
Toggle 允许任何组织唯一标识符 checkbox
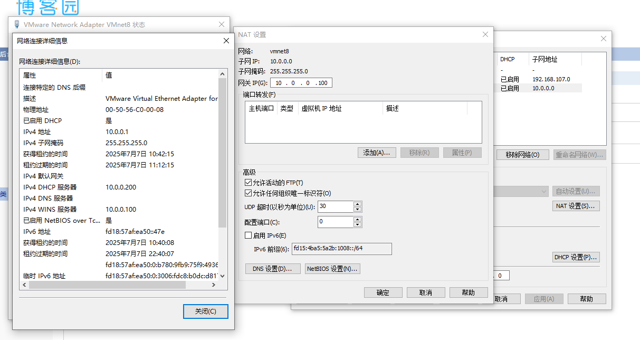pos(249,193)
